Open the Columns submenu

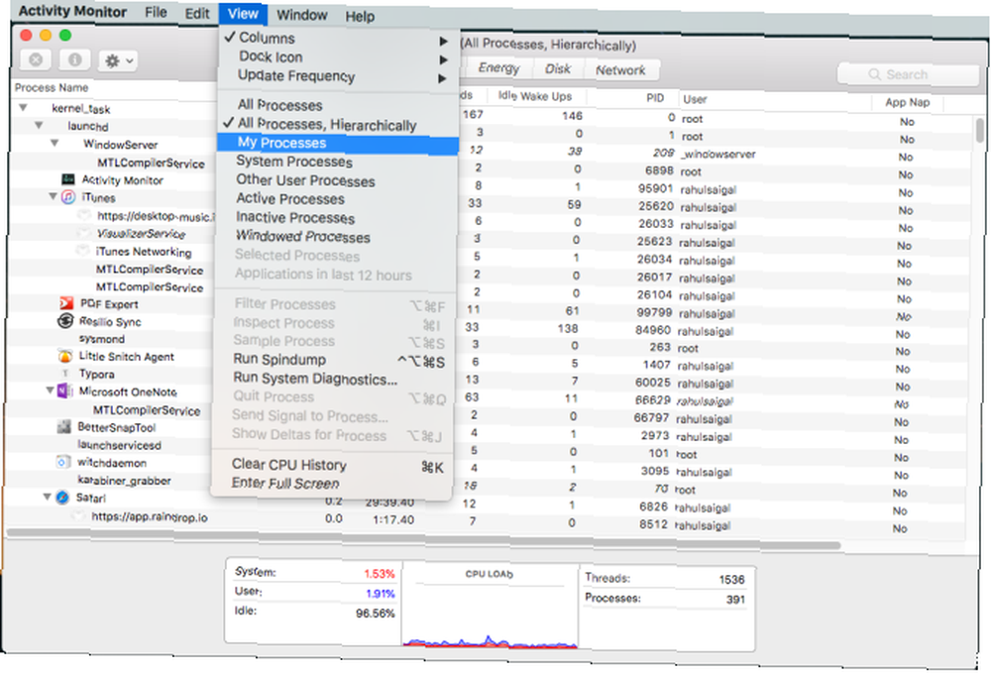point(338,39)
